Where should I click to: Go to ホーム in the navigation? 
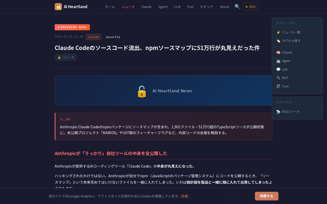110,7
